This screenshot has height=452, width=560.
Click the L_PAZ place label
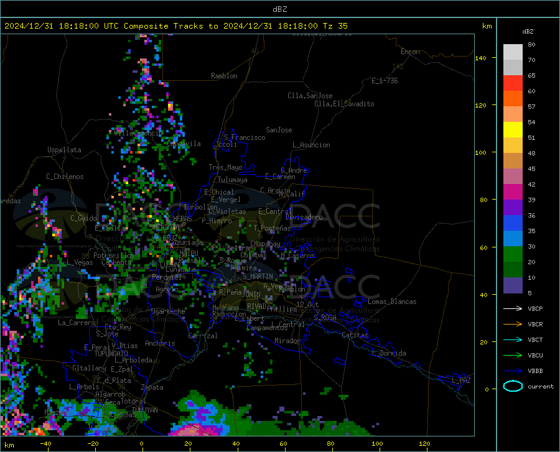[x=461, y=381]
